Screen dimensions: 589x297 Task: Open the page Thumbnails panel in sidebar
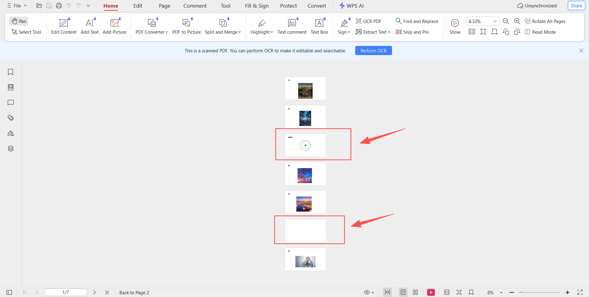[x=11, y=87]
